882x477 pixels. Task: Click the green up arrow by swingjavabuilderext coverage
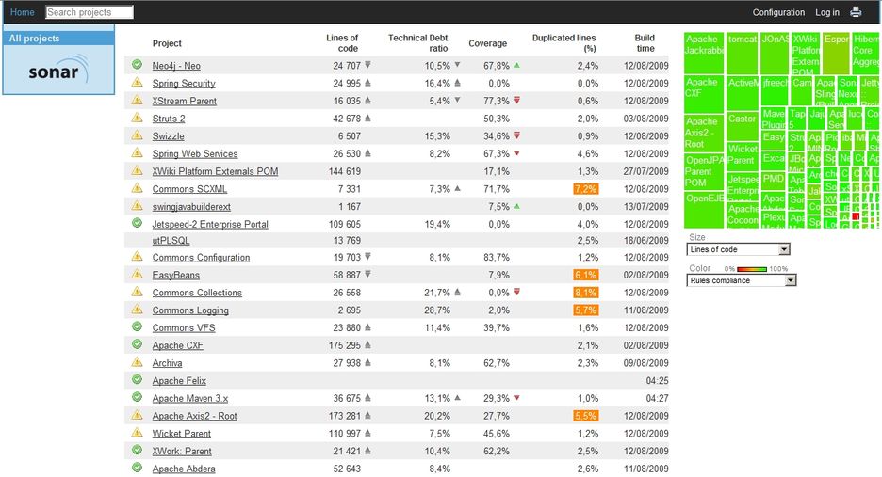click(517, 206)
